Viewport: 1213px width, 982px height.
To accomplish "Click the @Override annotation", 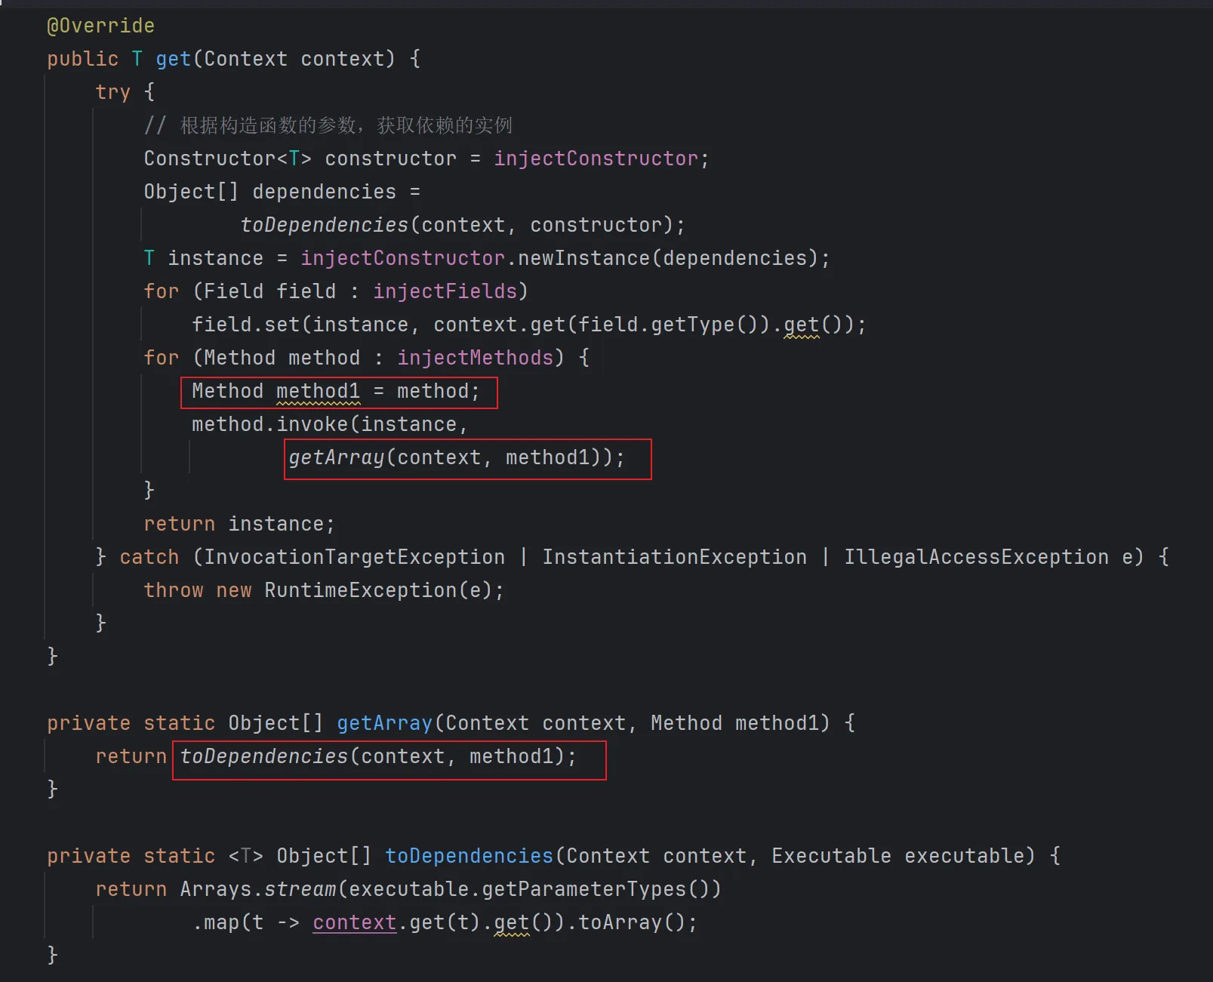I will tap(100, 26).
